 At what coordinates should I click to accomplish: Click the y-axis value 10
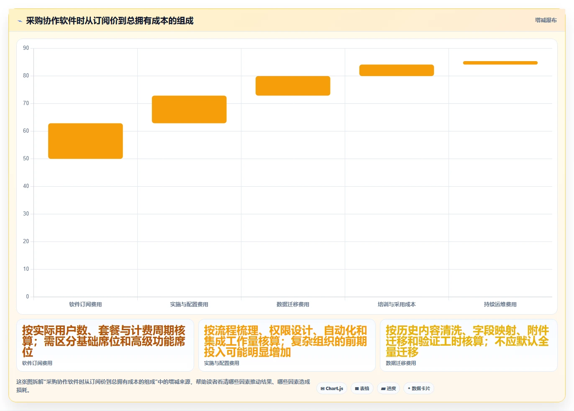pos(26,269)
